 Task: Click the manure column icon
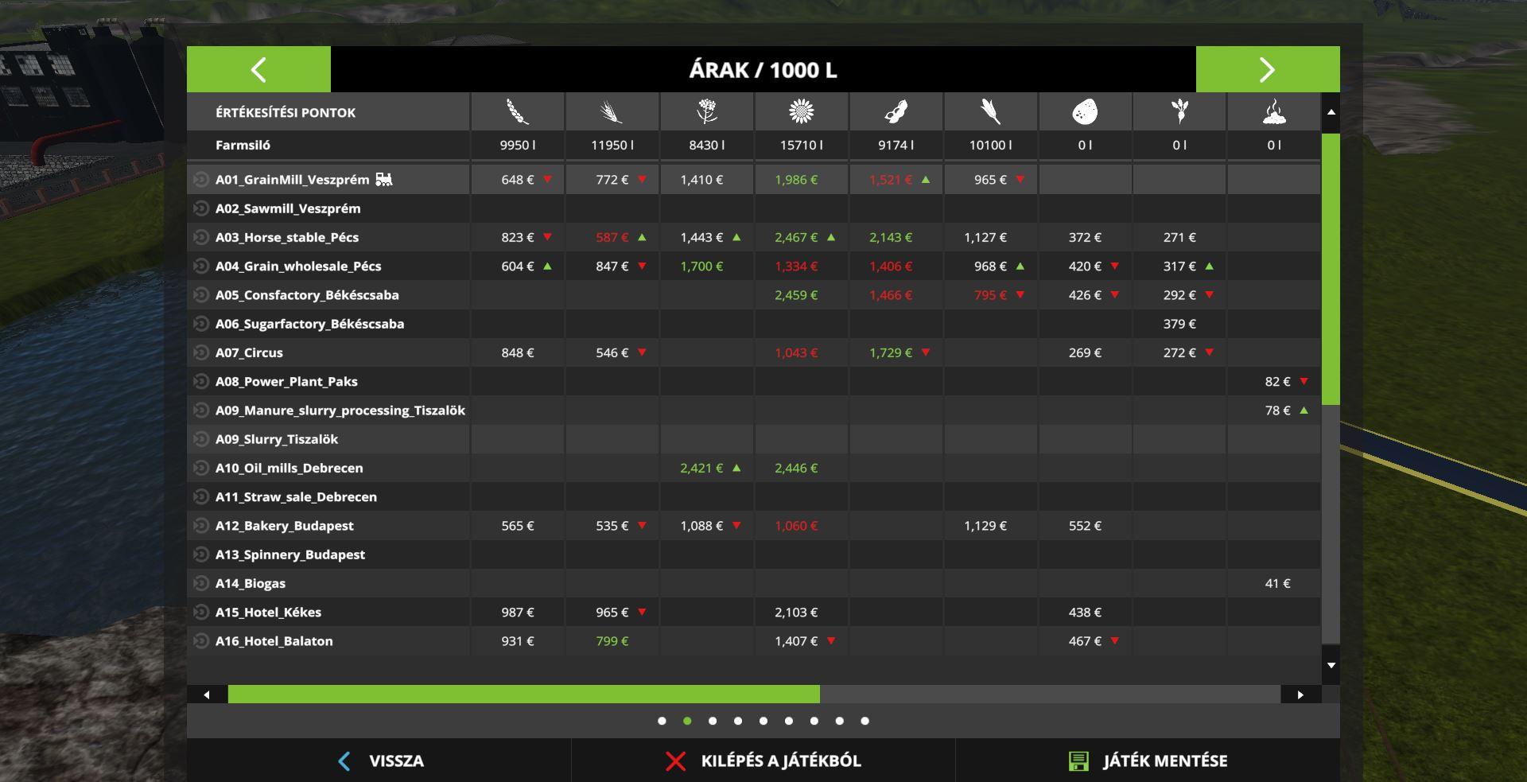(x=1274, y=112)
